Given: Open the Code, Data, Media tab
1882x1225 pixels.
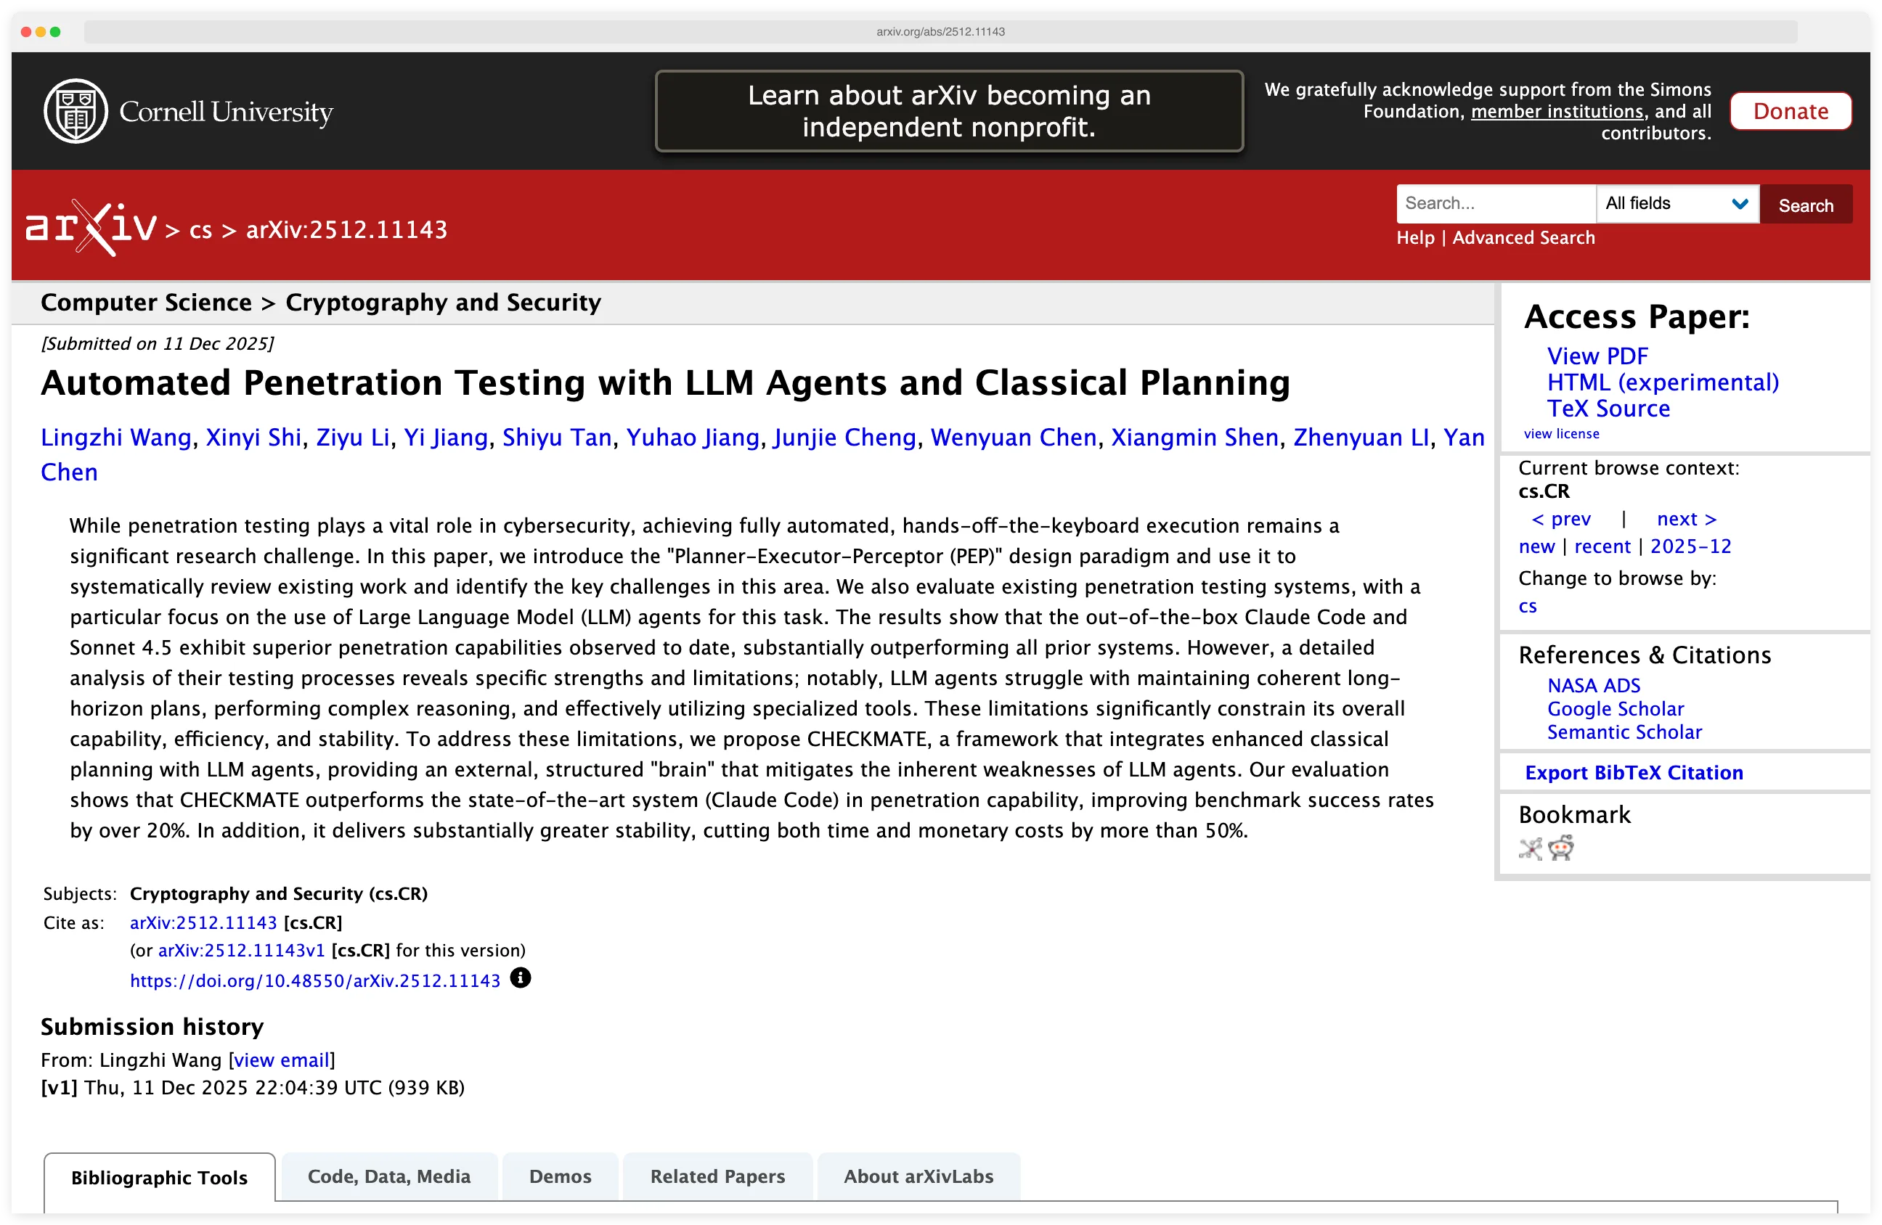Looking at the screenshot, I should (x=389, y=1176).
